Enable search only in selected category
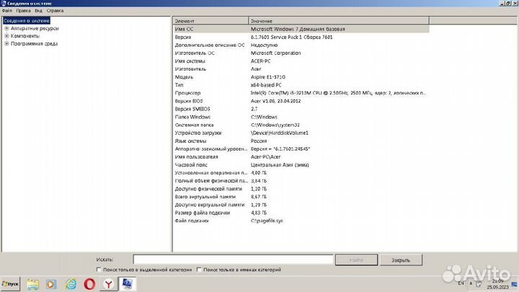This screenshot has height=292, width=519. (99, 270)
